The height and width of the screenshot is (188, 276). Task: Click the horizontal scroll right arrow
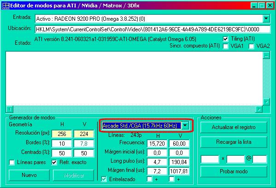pyautogui.click(x=259, y=109)
